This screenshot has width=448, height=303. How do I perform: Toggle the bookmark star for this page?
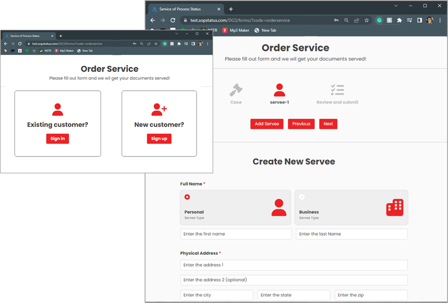tap(367, 20)
